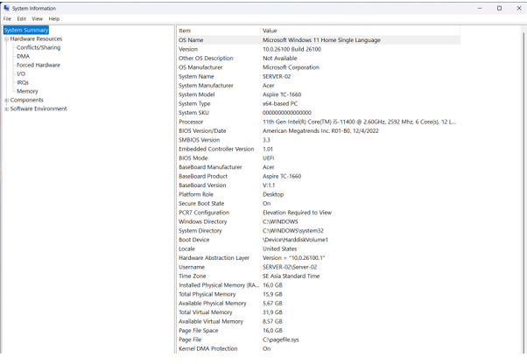
Task: Open the Edit menu
Action: [22, 18]
